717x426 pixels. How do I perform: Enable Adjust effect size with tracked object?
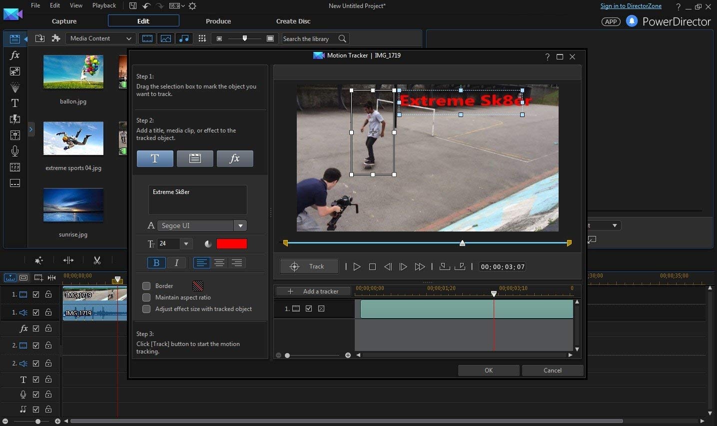146,309
